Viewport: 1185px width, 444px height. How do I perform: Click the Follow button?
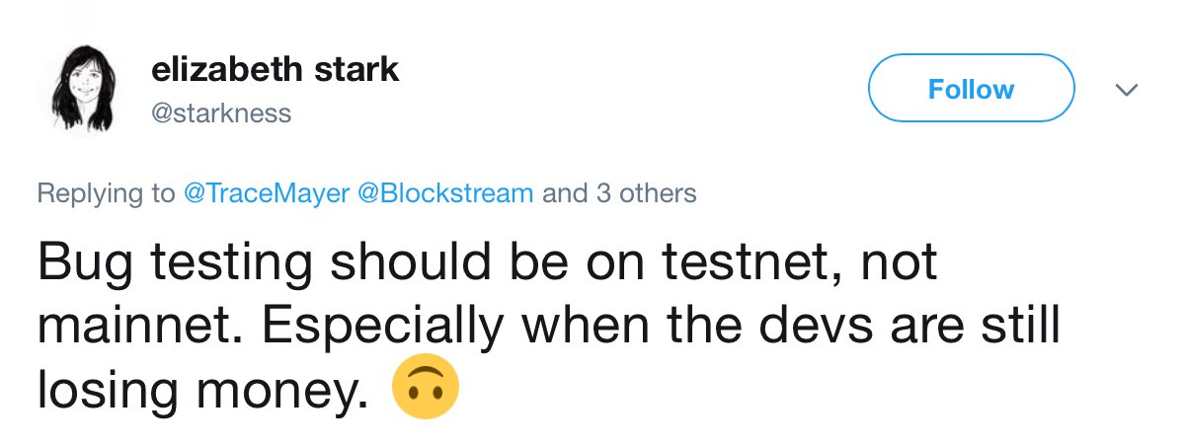[x=971, y=90]
